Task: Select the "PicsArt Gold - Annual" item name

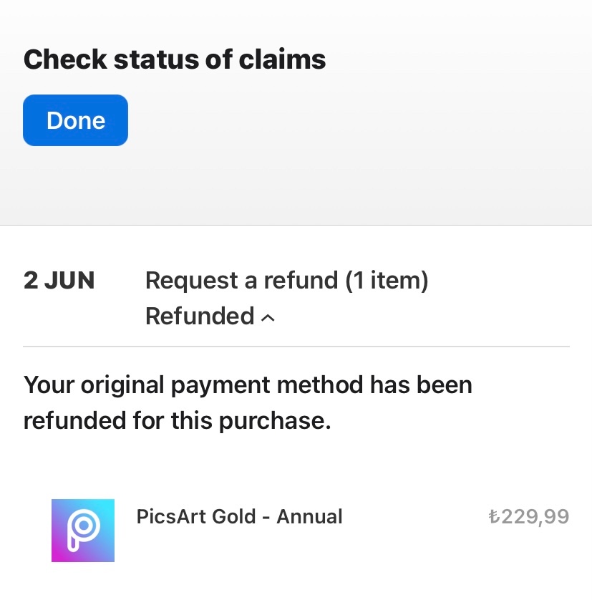Action: 239,516
